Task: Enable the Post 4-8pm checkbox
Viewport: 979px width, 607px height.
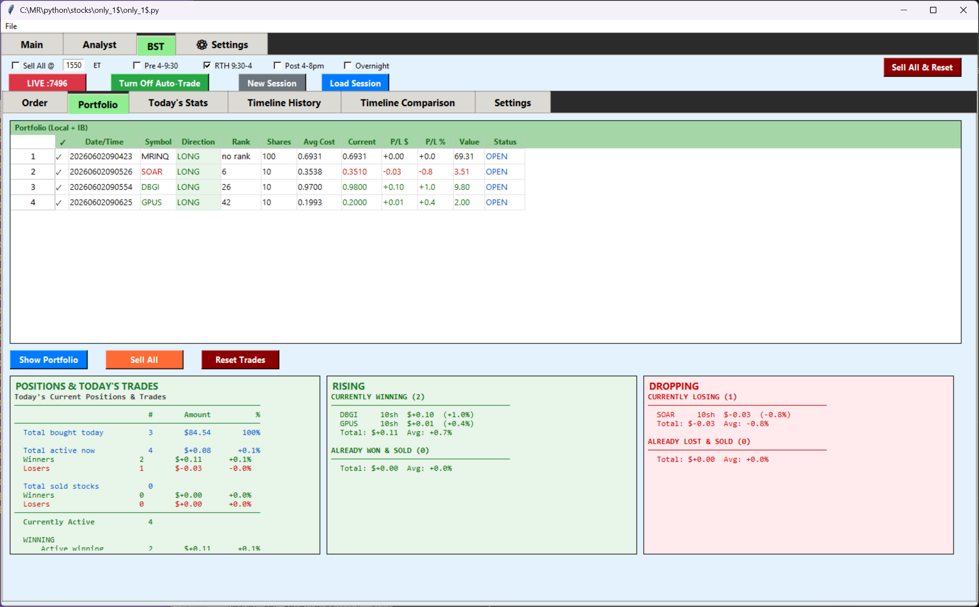Action: click(277, 66)
